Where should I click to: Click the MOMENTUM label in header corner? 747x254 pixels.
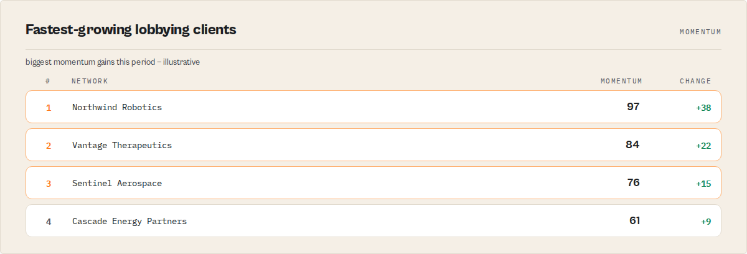point(700,32)
